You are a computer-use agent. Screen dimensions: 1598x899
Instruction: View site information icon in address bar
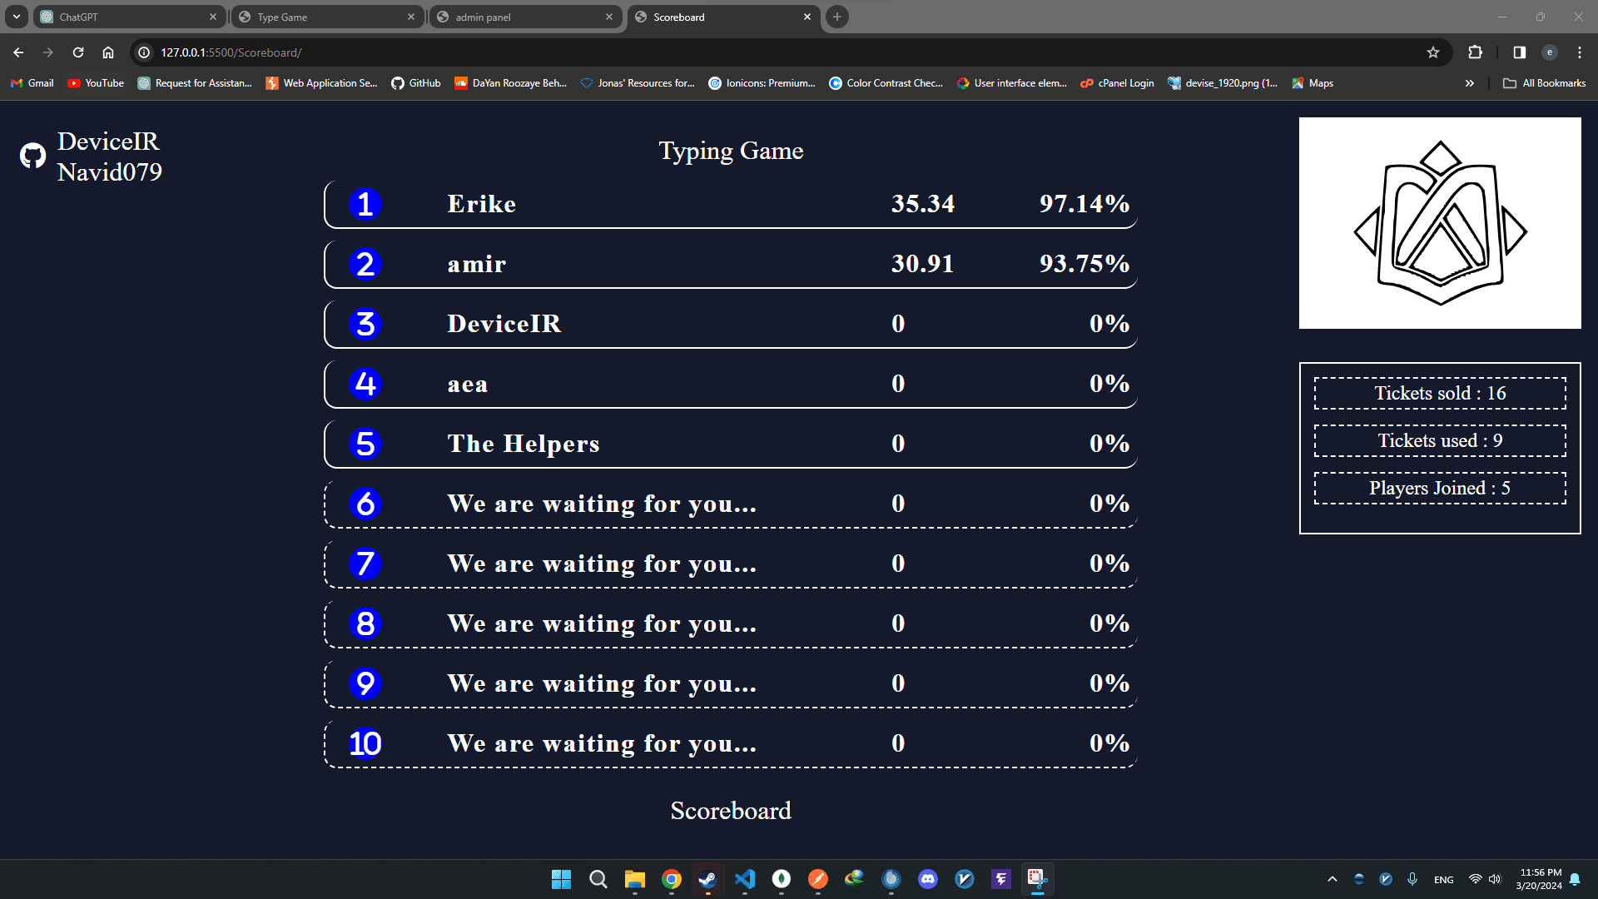[x=144, y=52]
